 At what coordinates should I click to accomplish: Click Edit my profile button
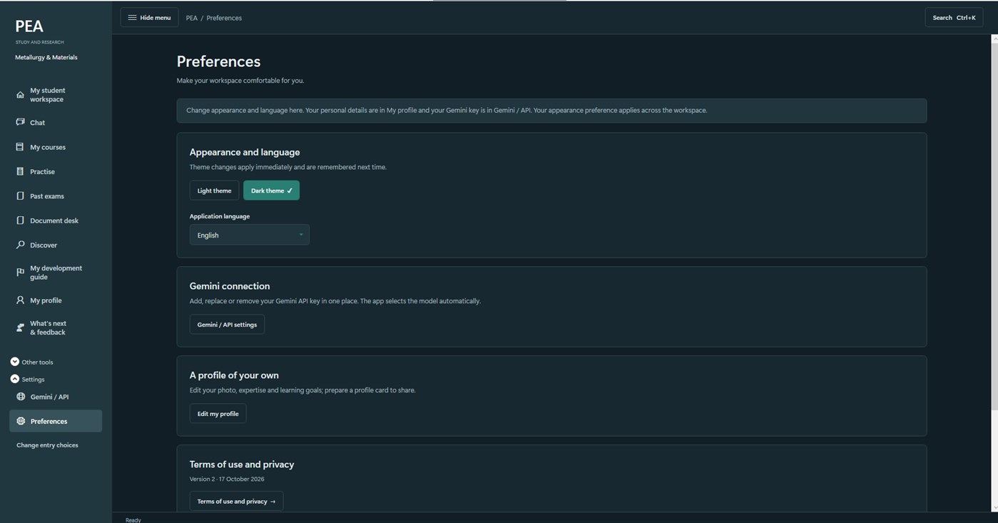(x=218, y=414)
